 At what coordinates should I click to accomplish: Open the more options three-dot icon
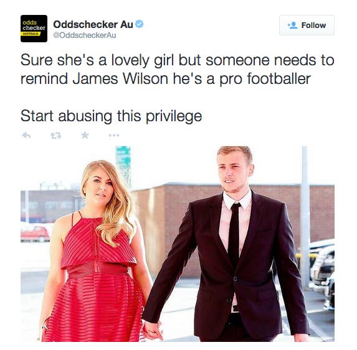114,136
